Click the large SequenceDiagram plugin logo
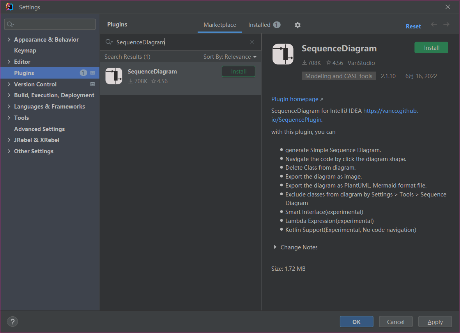This screenshot has height=333, width=460. [283, 54]
